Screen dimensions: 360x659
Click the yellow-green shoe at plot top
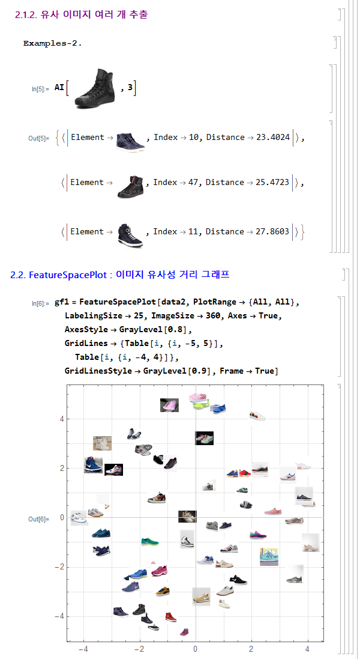click(200, 406)
